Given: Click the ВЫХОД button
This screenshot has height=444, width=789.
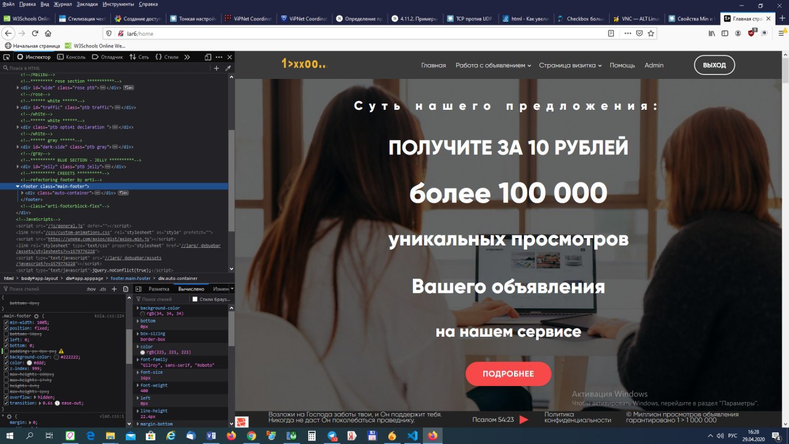Looking at the screenshot, I should coord(714,65).
